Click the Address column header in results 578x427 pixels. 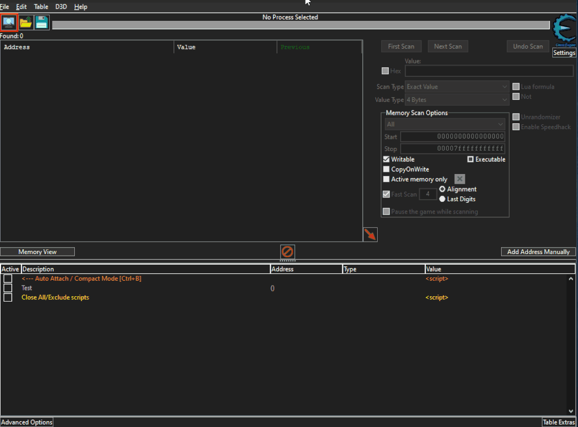[x=87, y=47]
